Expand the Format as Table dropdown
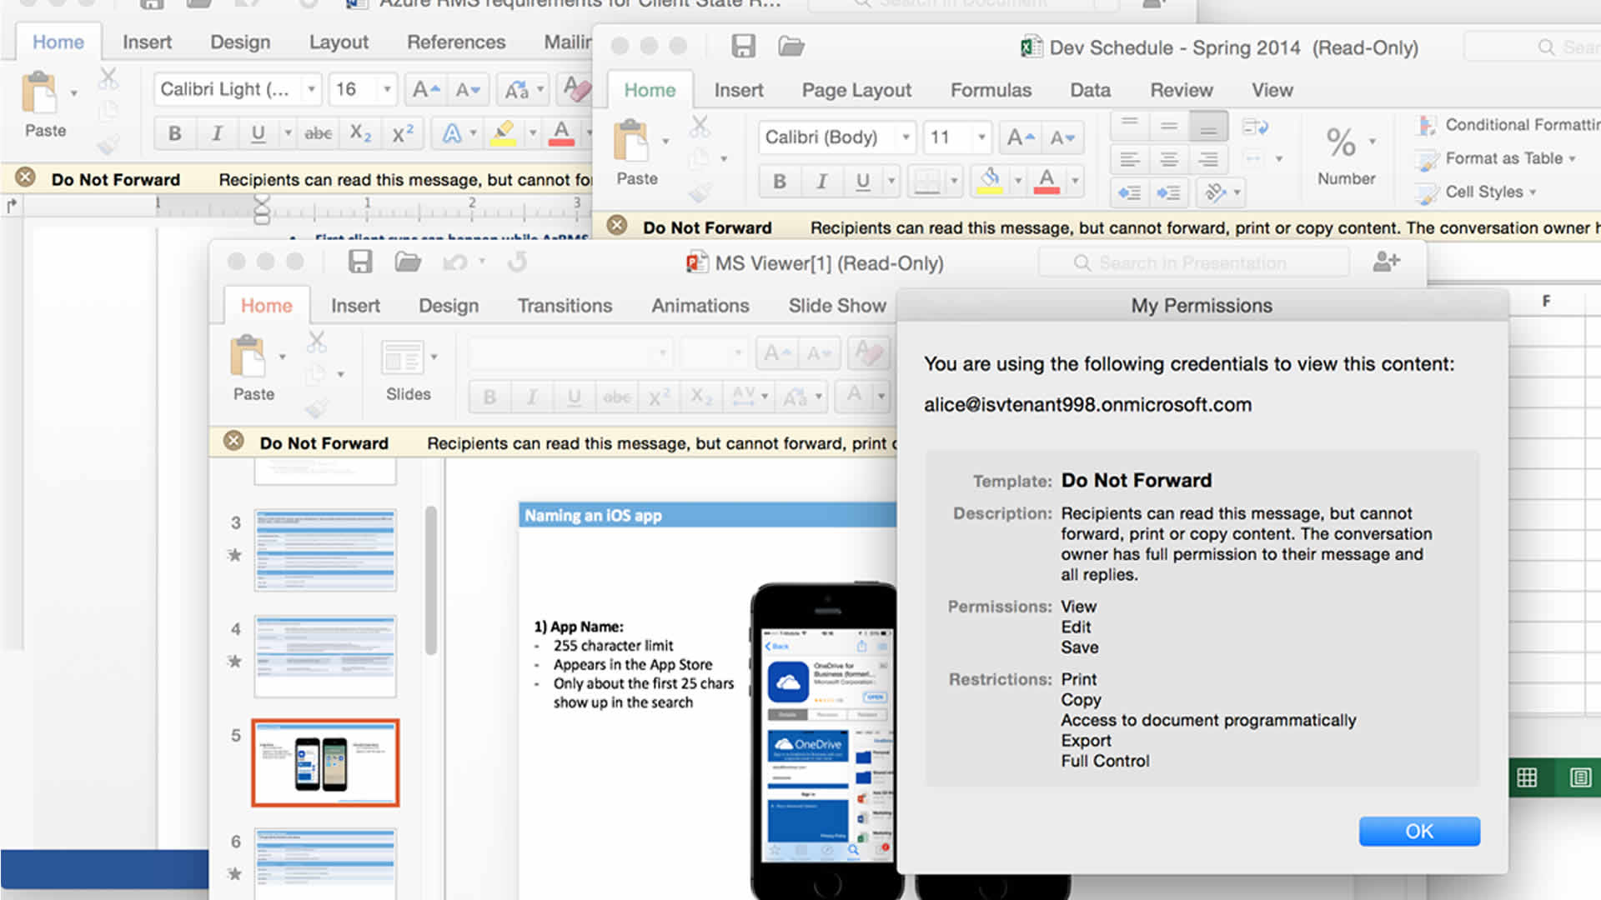The image size is (1601, 900). pyautogui.click(x=1572, y=158)
